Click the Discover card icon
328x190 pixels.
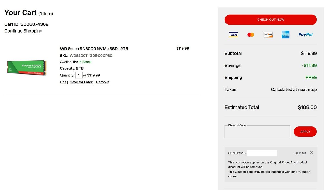[x=268, y=35]
